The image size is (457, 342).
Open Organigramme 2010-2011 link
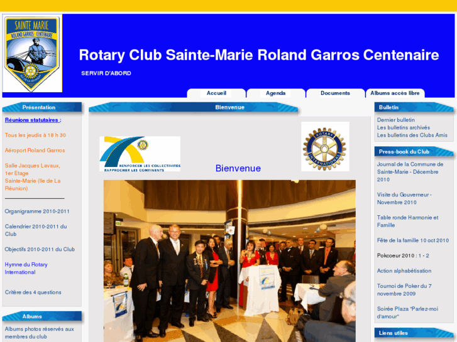pos(37,211)
